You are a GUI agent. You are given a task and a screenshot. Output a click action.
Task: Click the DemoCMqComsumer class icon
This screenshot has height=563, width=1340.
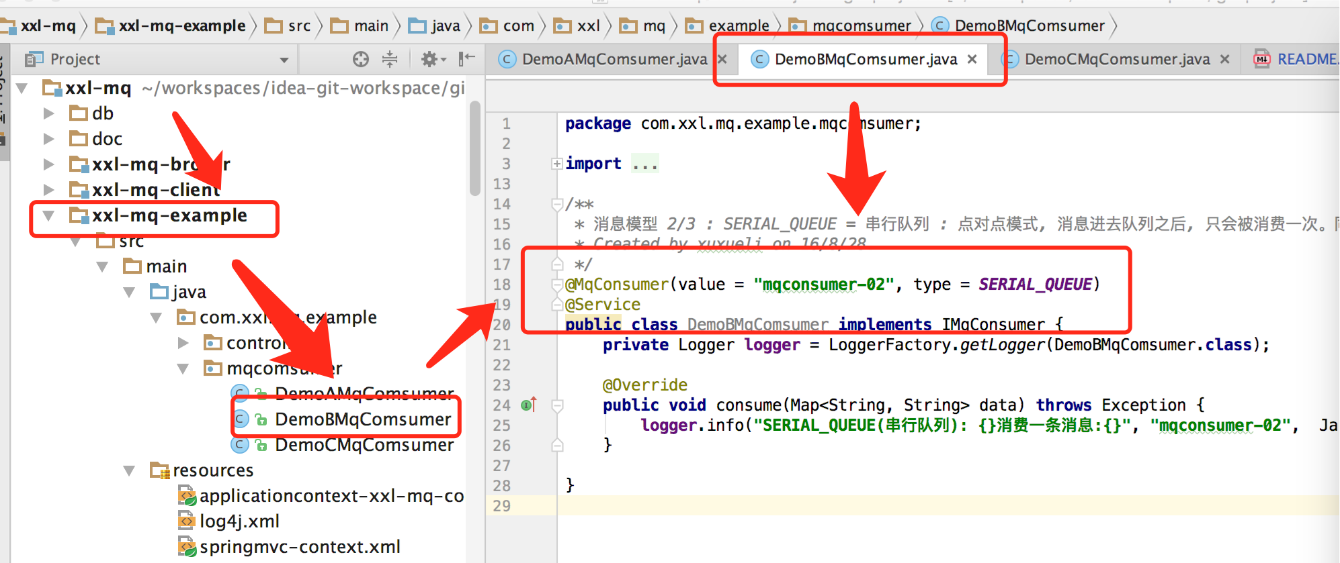[239, 445]
